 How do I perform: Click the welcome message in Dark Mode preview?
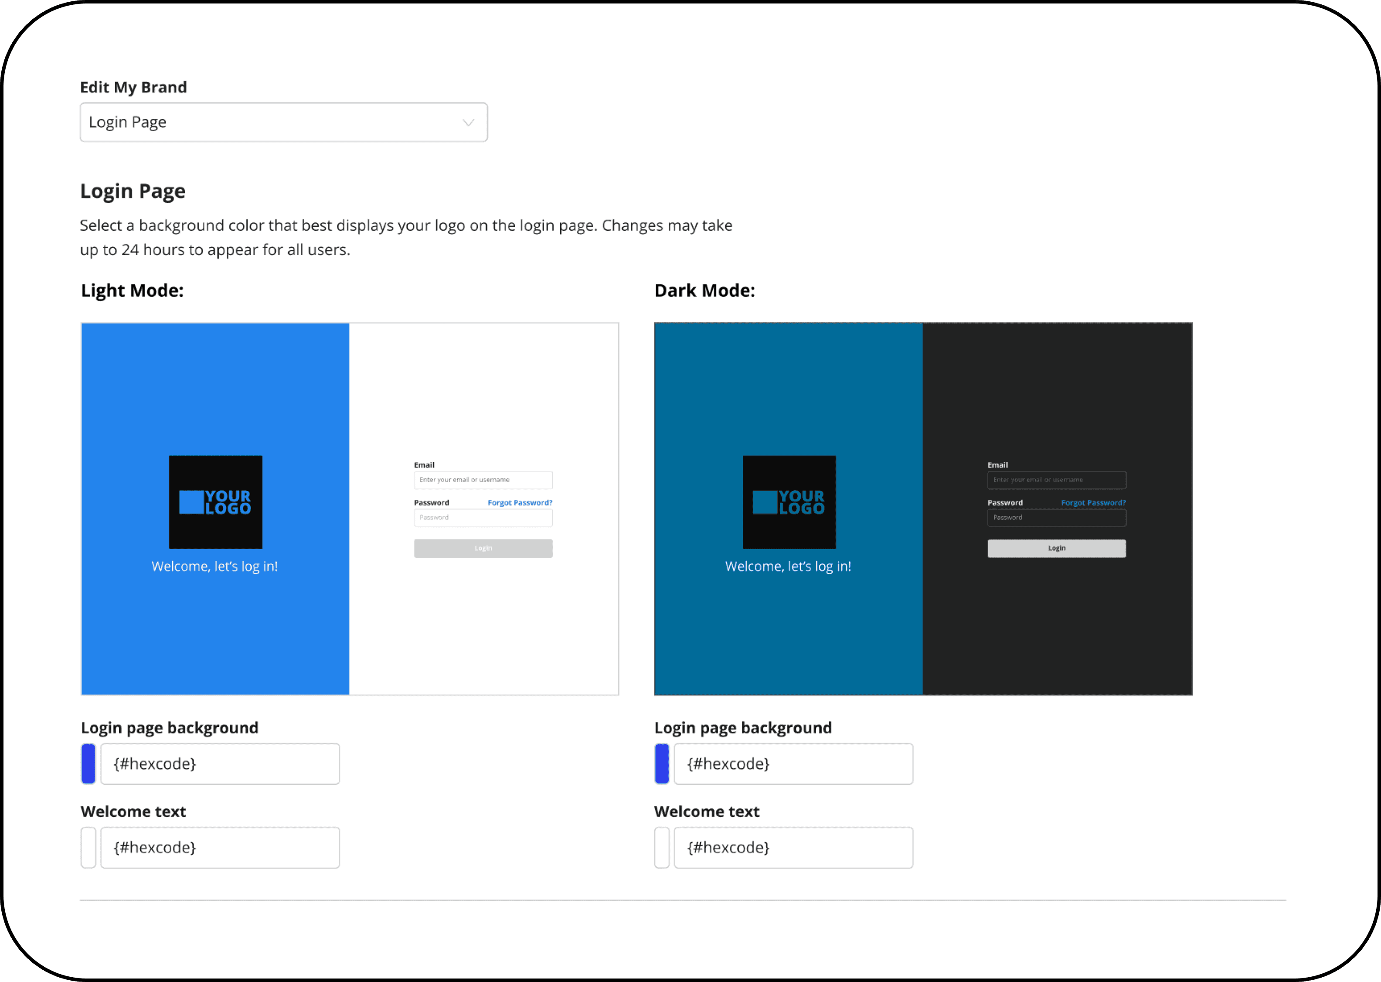coord(788,566)
